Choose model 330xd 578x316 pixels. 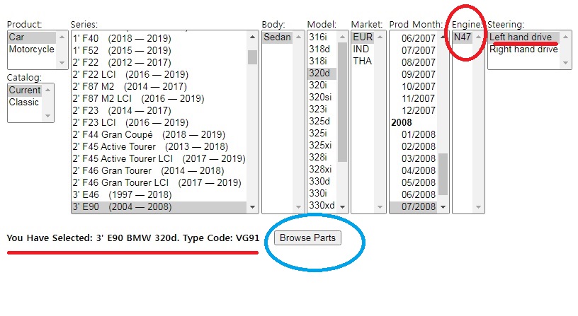click(x=322, y=205)
